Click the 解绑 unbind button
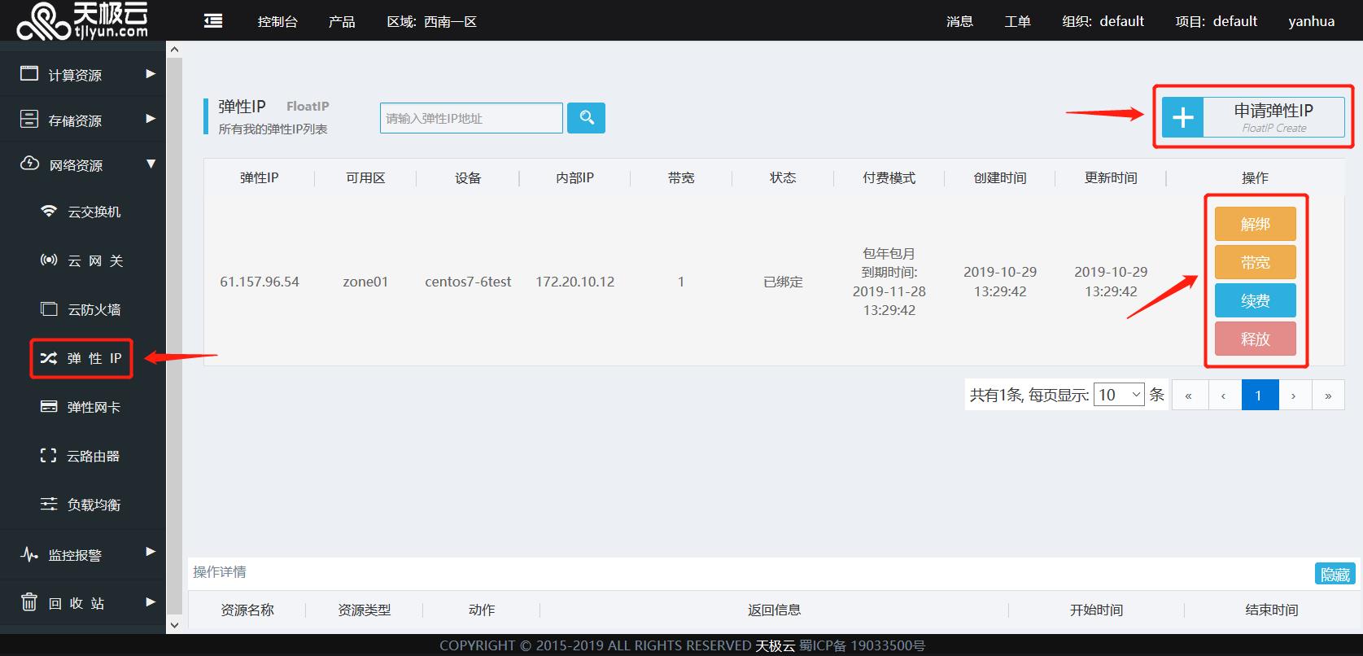Viewport: 1363px width, 656px height. 1255,224
